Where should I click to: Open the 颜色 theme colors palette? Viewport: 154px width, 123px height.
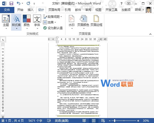coord(27,22)
